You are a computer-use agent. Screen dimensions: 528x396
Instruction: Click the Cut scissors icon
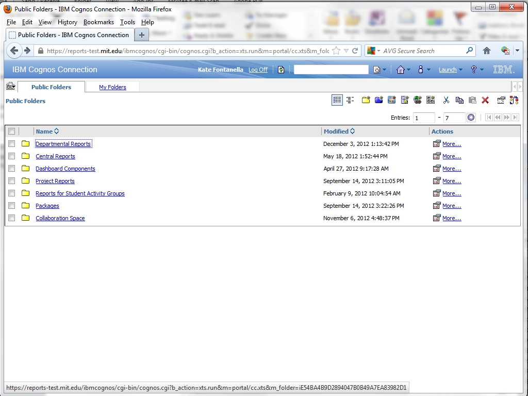[x=446, y=100]
